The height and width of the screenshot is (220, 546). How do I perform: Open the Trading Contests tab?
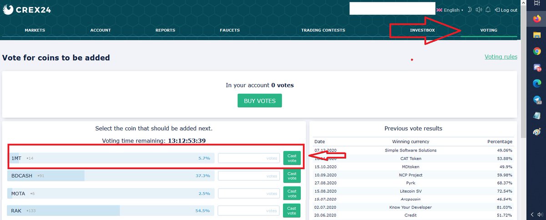tap(323, 30)
